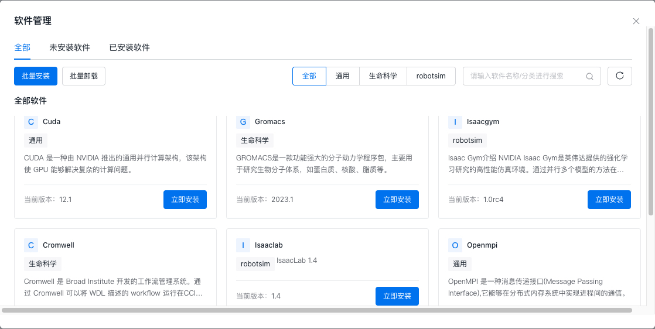Click the robotsim tag on the Isaaclab card

click(255, 264)
